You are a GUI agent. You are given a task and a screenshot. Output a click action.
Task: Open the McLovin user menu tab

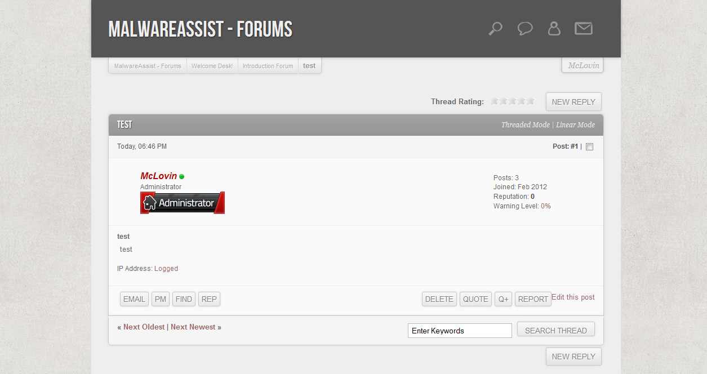click(x=583, y=65)
